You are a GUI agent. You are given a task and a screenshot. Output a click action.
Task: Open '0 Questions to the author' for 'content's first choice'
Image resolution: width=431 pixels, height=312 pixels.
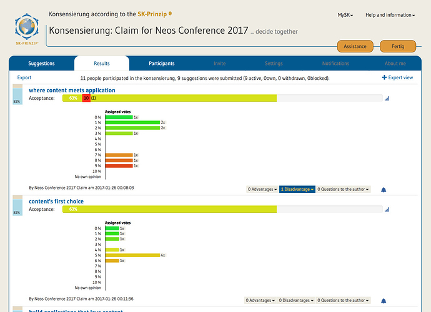[344, 300]
